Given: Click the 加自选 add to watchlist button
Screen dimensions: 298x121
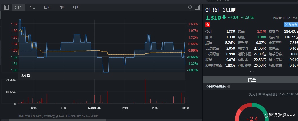Looking at the screenshot, I should click(291, 25).
